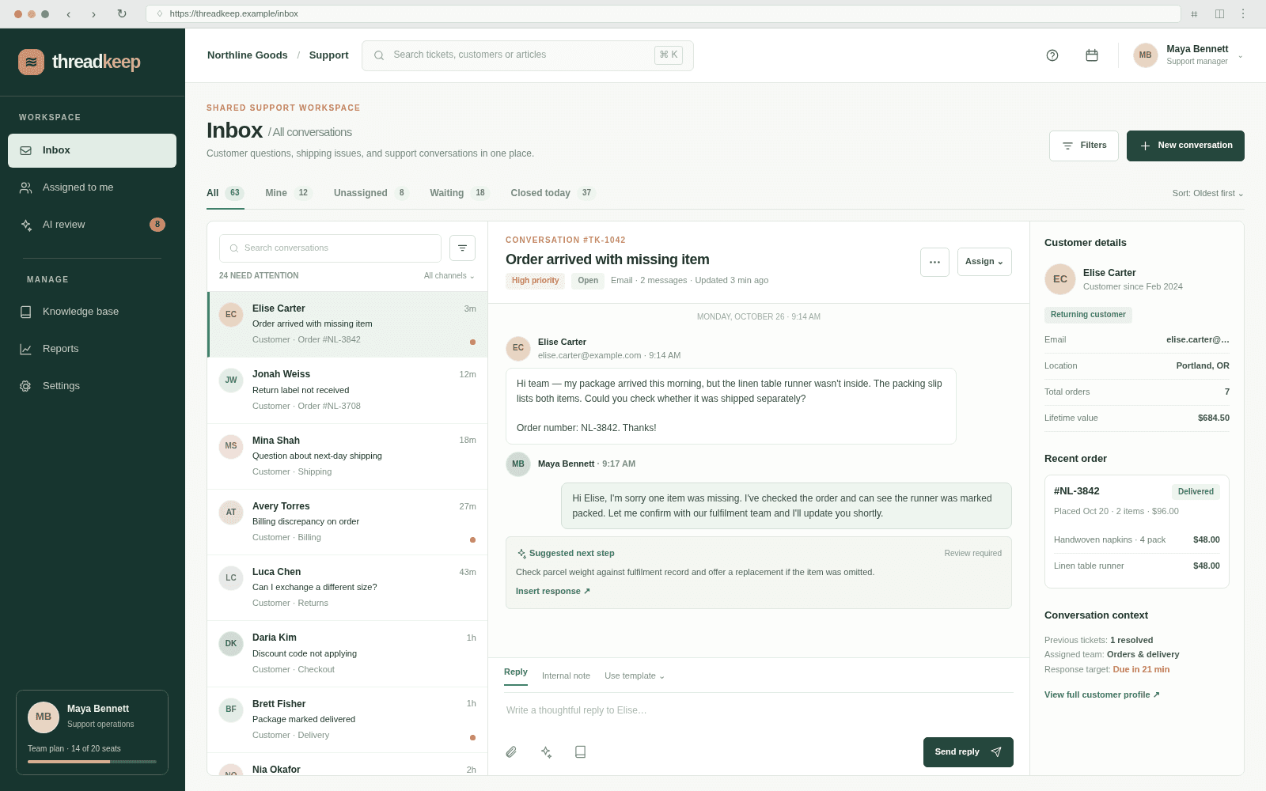Open Daria Kim conversation
The image size is (1266, 791).
tap(347, 653)
